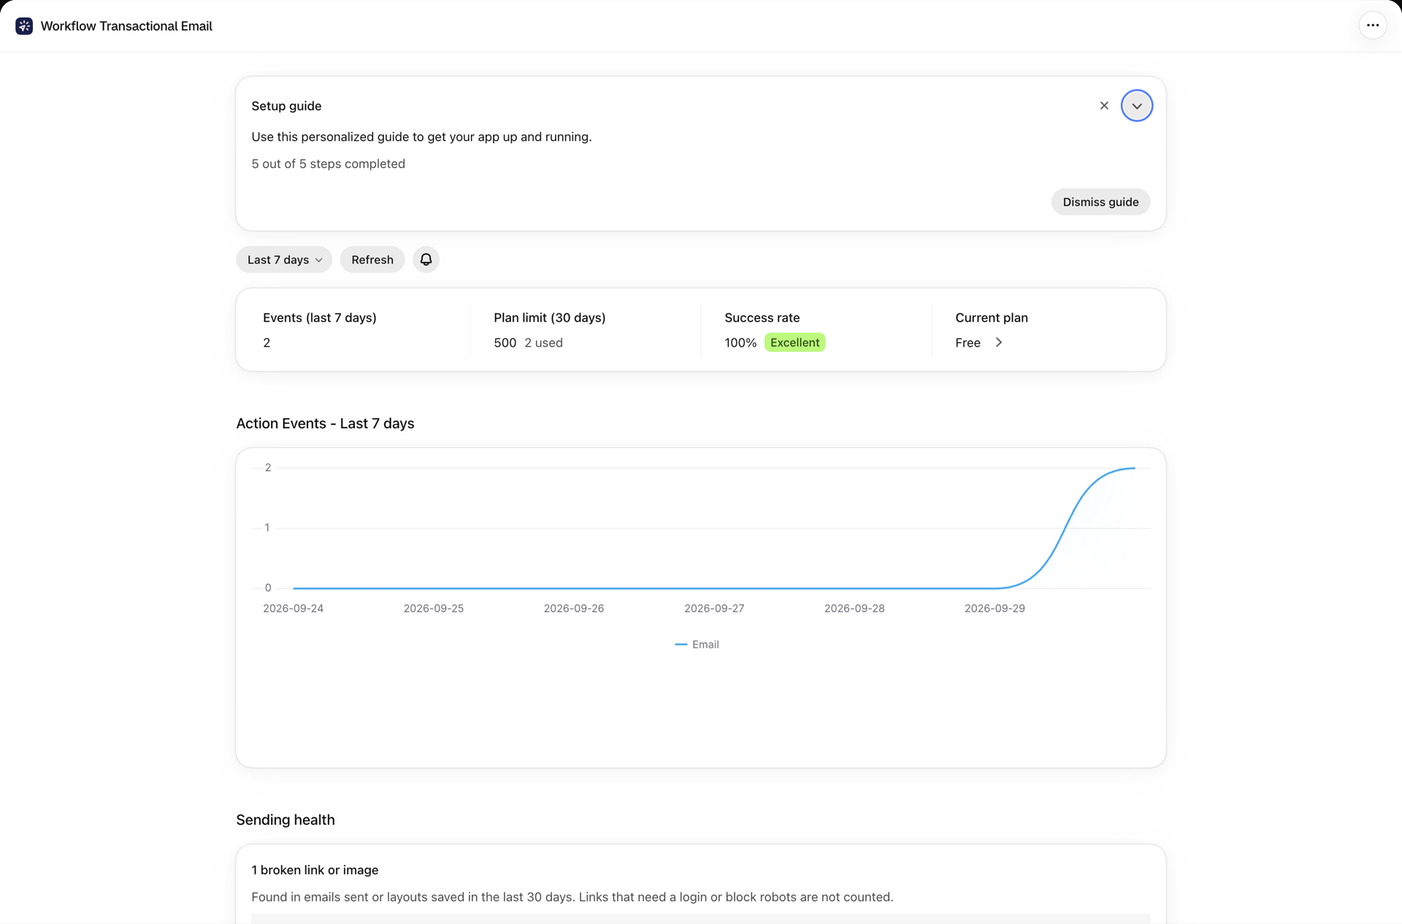
Task: Open the notification bell alerts
Action: click(x=426, y=260)
